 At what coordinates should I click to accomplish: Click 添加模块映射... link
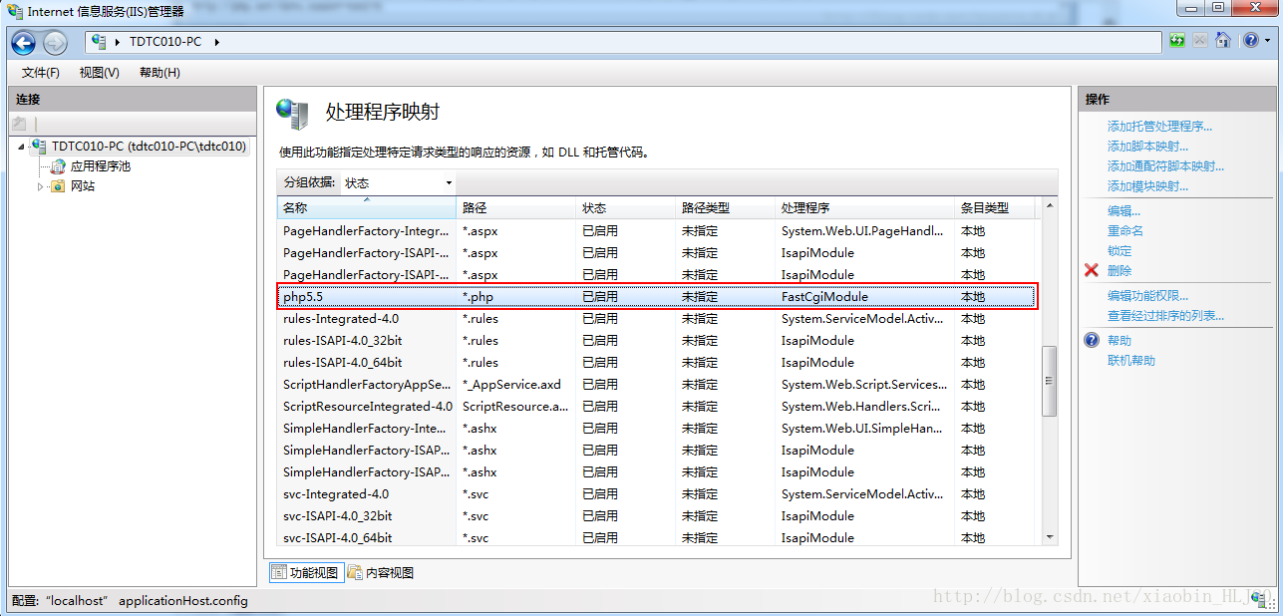1147,186
